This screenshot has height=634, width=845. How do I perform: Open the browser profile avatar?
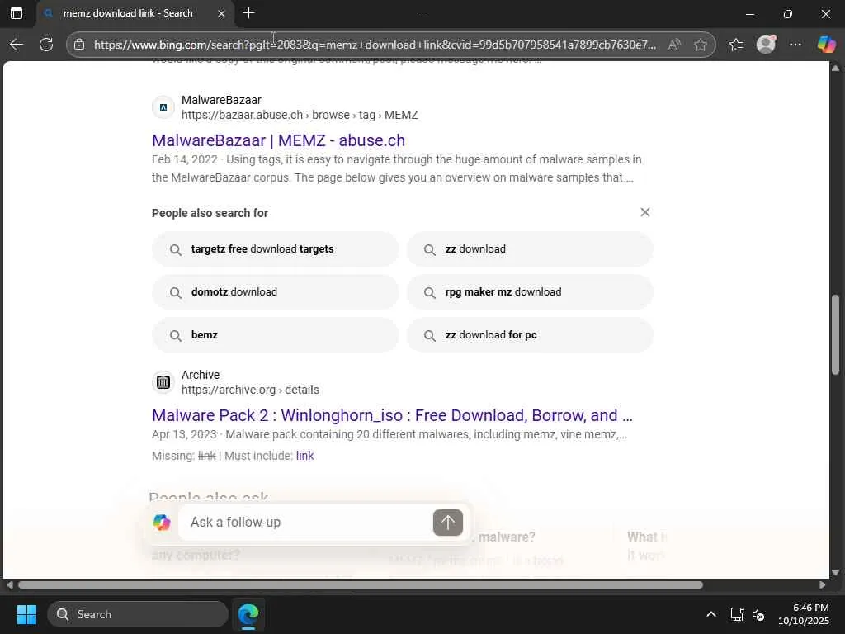click(766, 45)
